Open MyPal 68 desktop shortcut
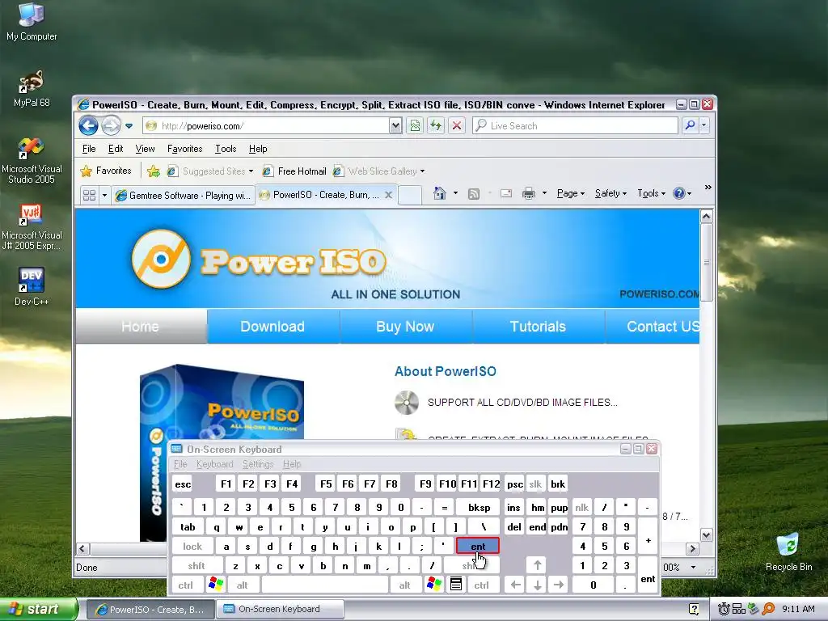 32,88
